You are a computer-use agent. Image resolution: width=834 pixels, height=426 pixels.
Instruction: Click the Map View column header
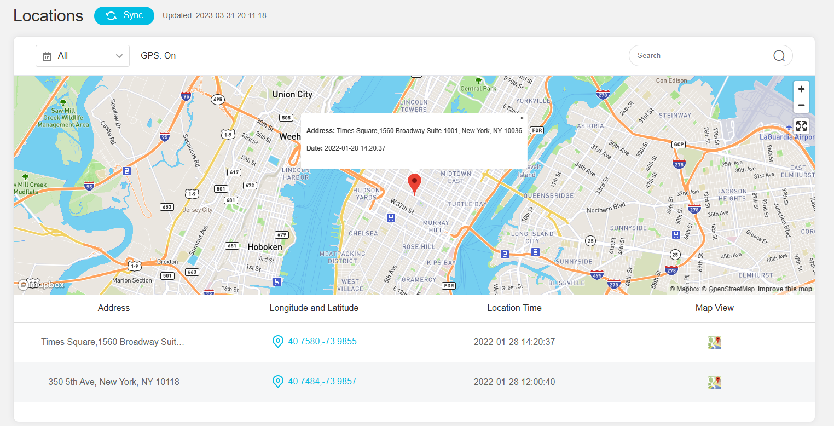(715, 308)
